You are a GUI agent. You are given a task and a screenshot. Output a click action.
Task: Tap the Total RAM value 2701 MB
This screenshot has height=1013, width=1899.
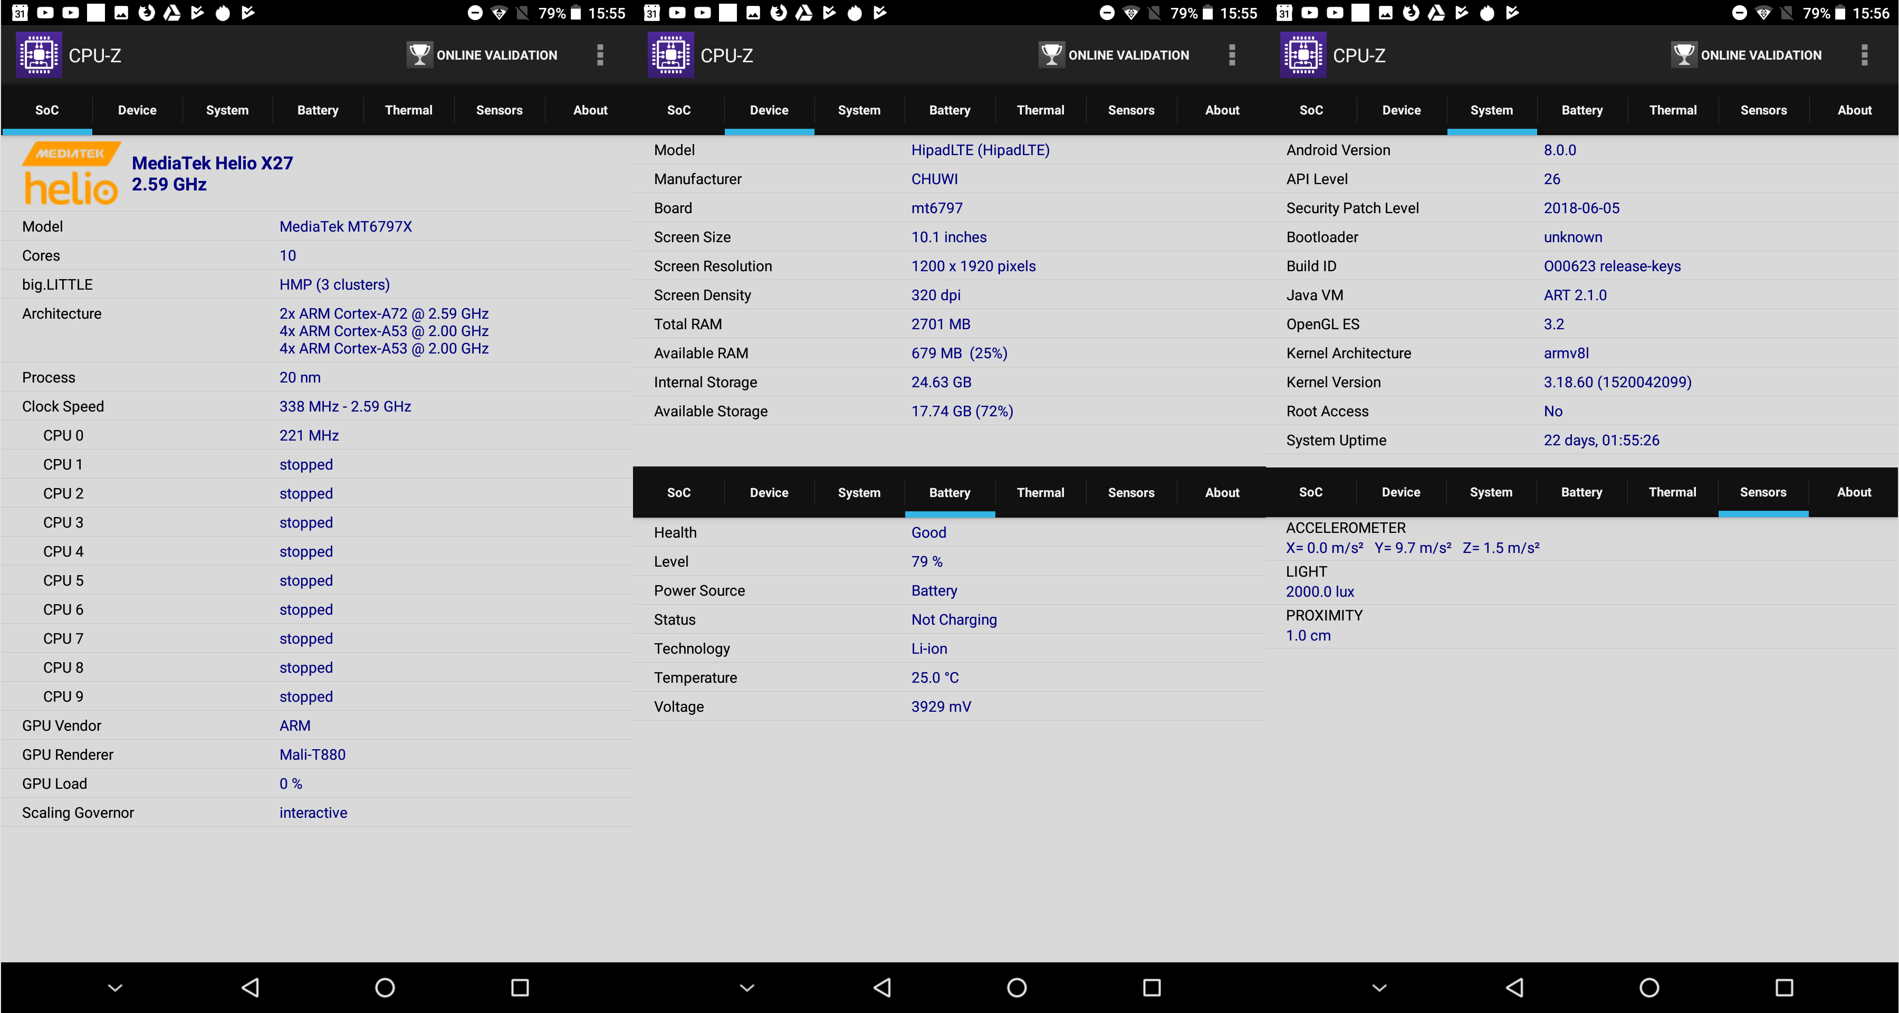pos(941,324)
